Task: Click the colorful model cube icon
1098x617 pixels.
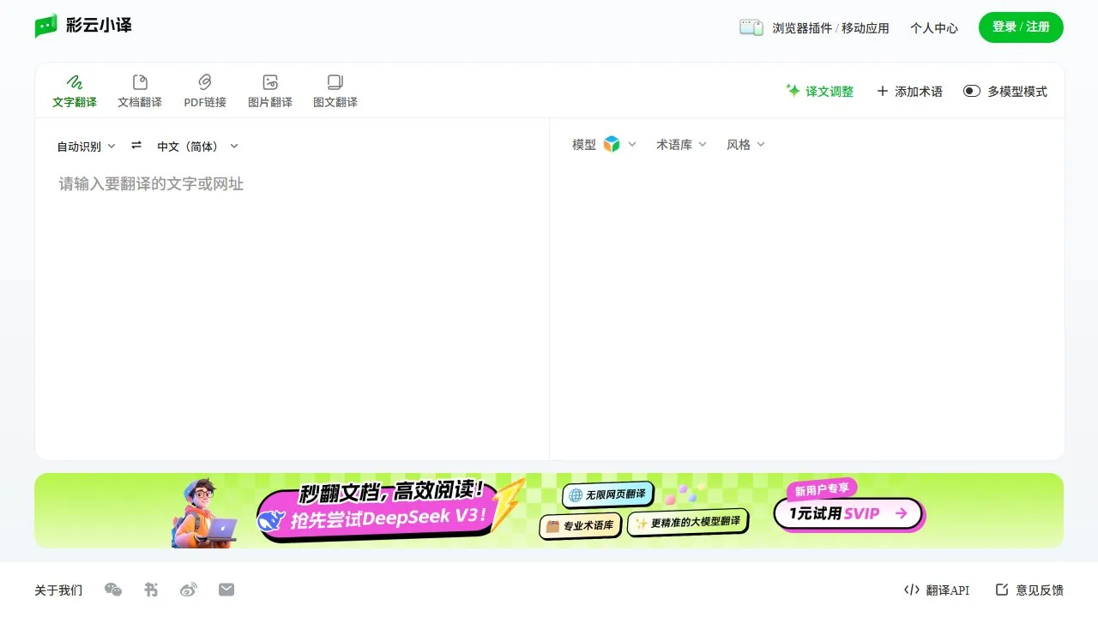Action: 612,145
